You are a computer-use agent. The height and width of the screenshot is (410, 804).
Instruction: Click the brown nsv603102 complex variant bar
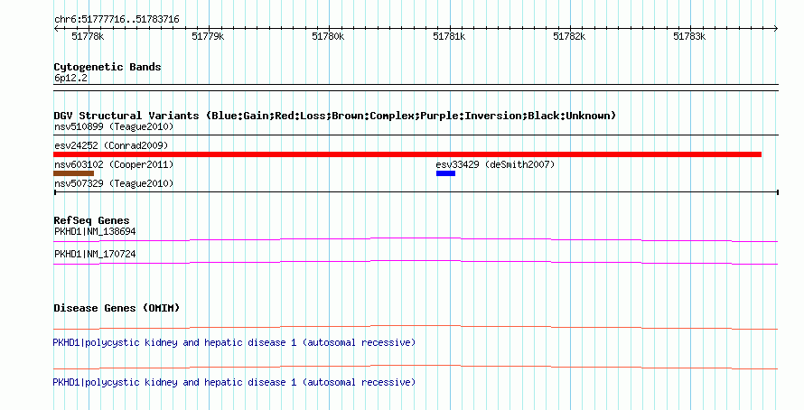[74, 173]
